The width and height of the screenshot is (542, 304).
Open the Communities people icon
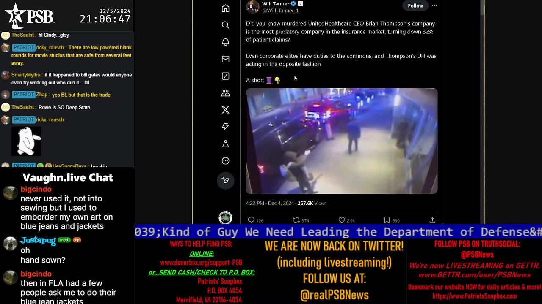tap(225, 93)
